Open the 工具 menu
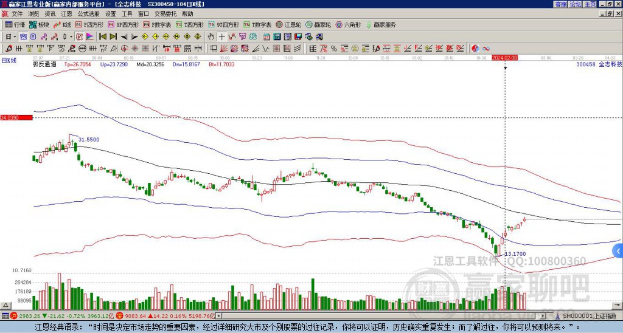The width and height of the screenshot is (623, 333). (x=127, y=14)
